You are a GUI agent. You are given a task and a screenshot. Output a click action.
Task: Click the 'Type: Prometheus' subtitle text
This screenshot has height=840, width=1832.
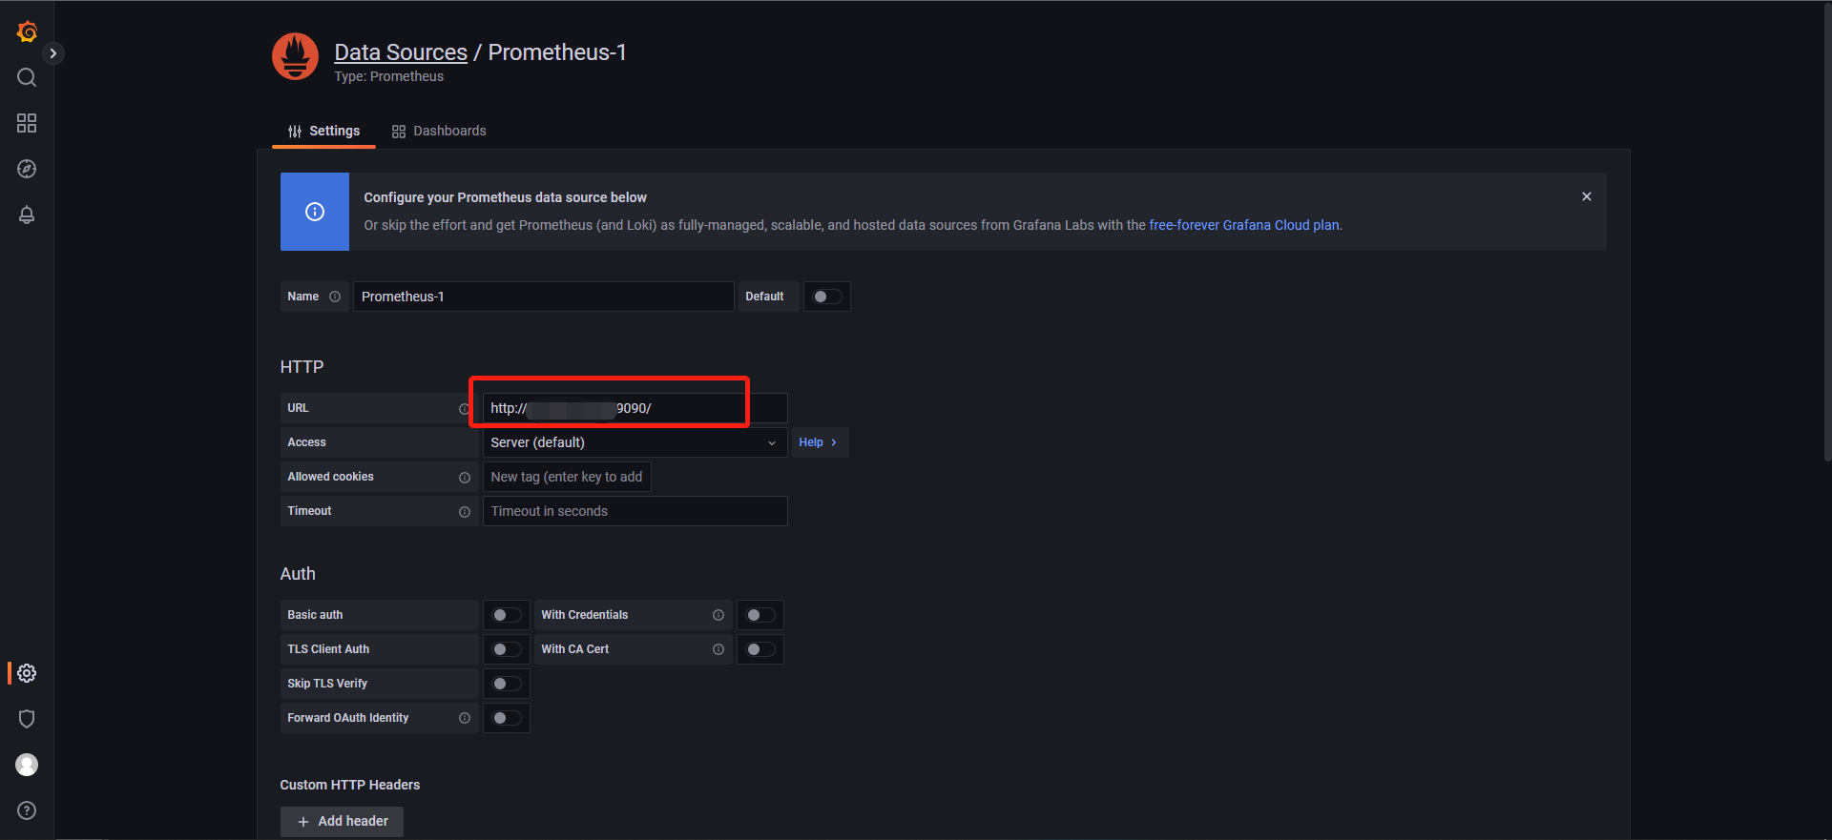[x=388, y=76]
